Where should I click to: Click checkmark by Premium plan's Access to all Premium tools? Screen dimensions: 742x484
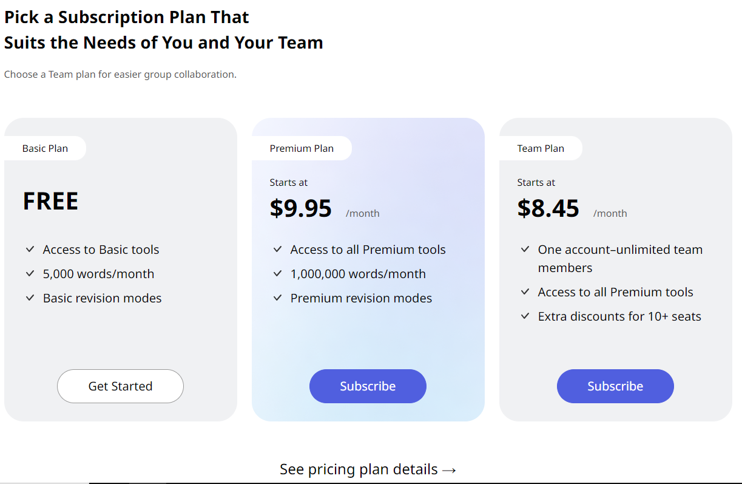(277, 249)
